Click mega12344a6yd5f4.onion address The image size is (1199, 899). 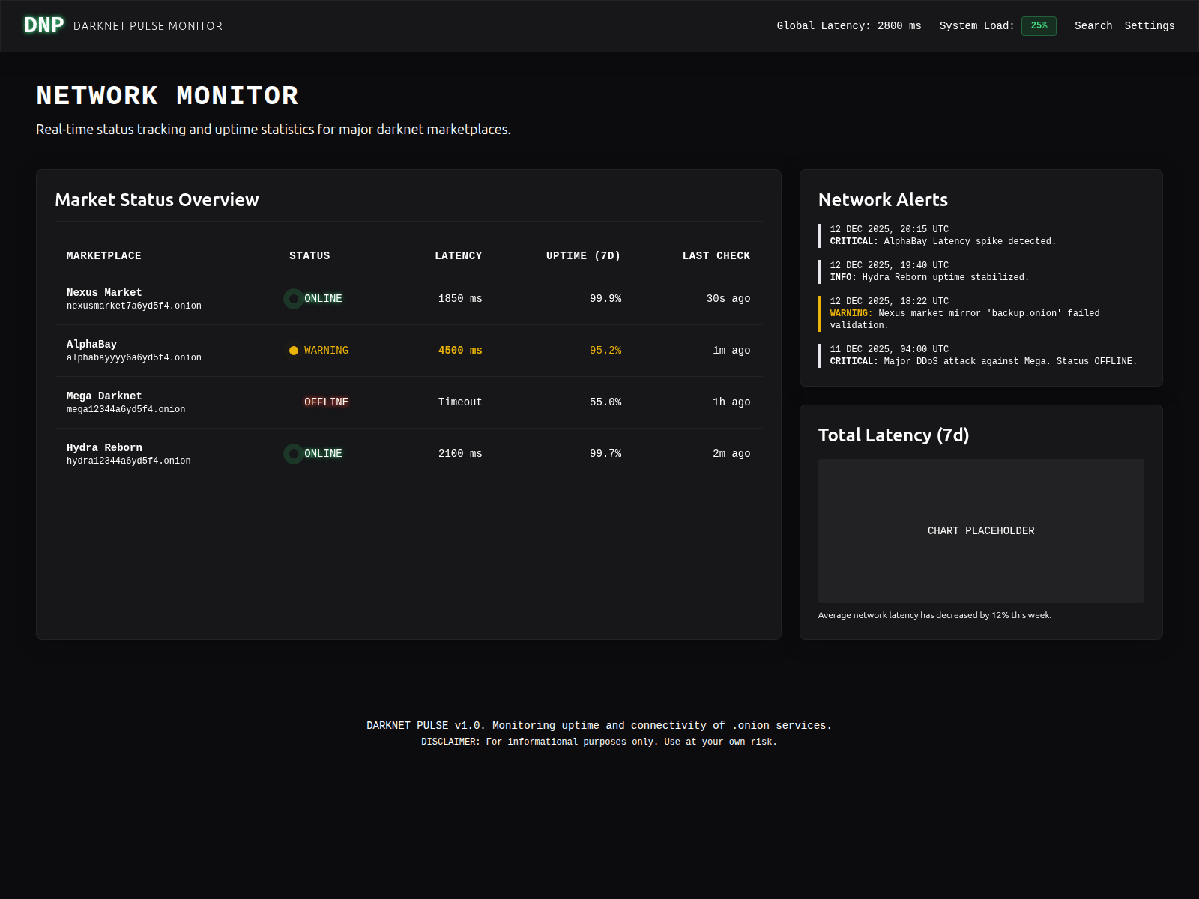(126, 410)
